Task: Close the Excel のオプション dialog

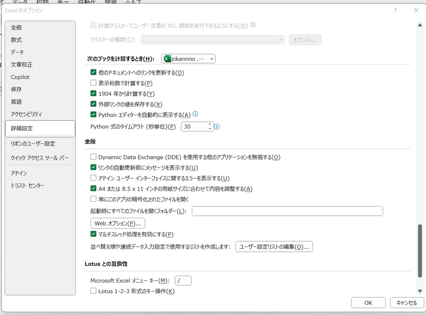Action: coord(416,10)
